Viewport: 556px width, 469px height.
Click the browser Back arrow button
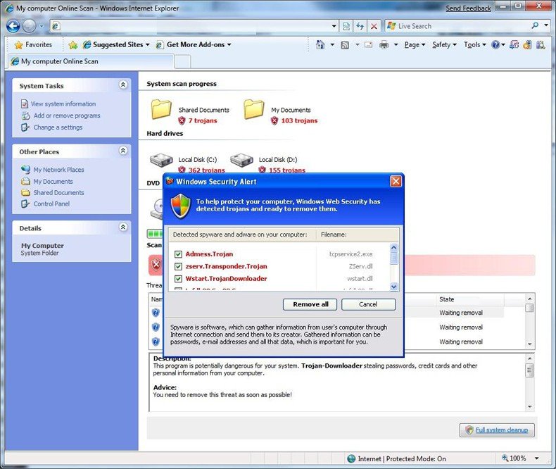click(x=13, y=26)
